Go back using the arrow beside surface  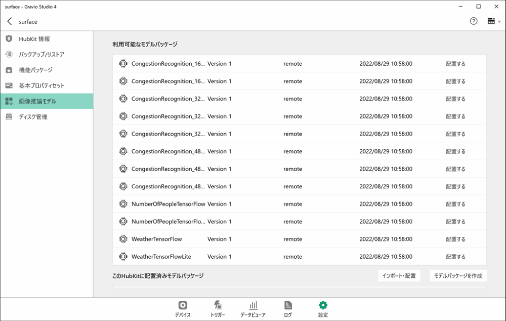click(x=9, y=21)
